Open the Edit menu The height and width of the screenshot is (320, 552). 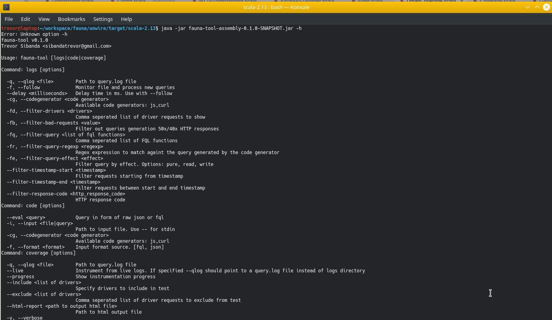pos(26,19)
